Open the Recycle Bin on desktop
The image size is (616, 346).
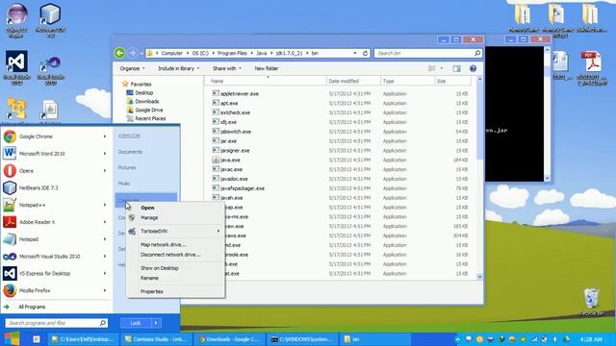tap(591, 301)
